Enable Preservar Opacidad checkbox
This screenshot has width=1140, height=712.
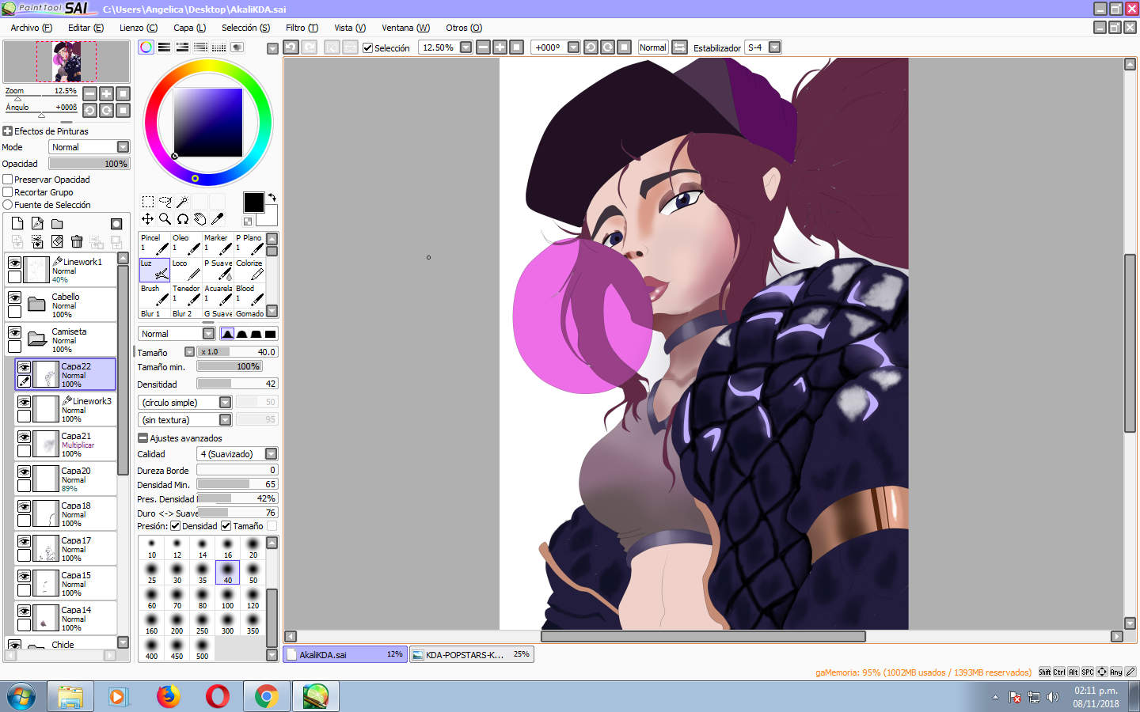tap(8, 180)
